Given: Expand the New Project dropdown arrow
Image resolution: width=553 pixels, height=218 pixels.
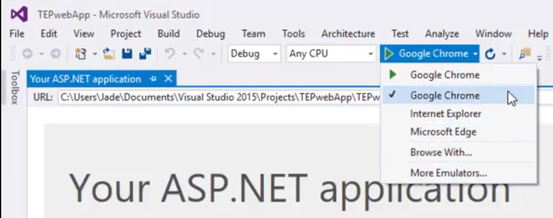Looking at the screenshot, I should (94, 54).
